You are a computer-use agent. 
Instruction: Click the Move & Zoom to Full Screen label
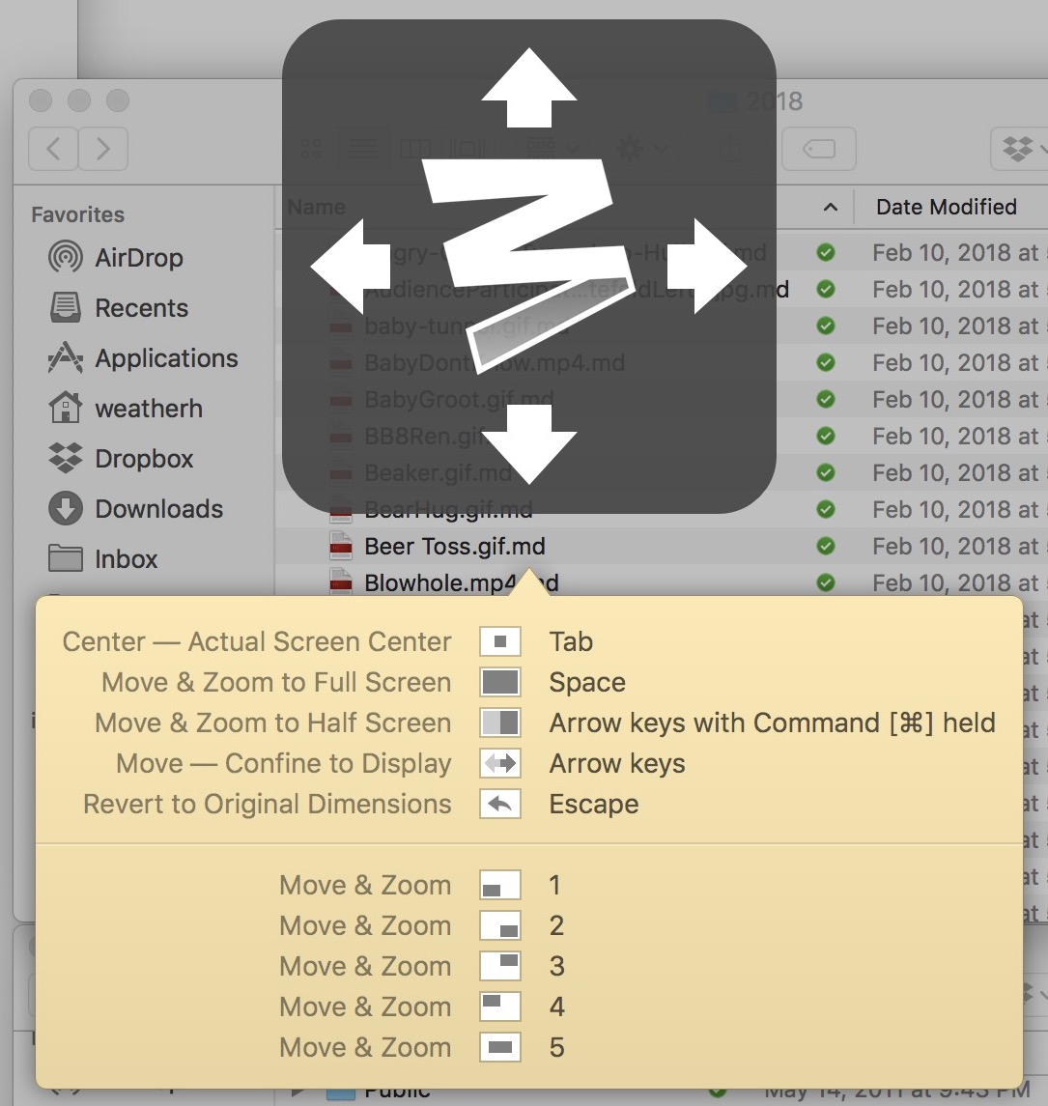[x=275, y=682]
